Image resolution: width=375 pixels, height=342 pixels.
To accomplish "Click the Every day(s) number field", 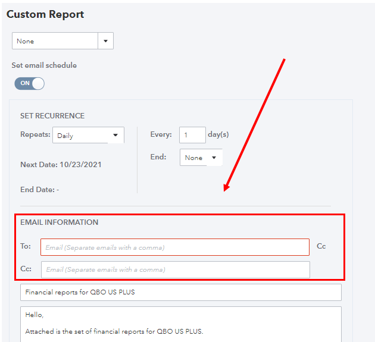I will pyautogui.click(x=192, y=135).
